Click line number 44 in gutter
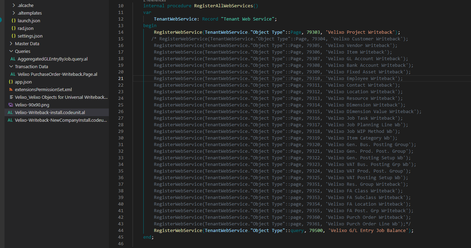The image size is (471, 248). click(x=121, y=230)
